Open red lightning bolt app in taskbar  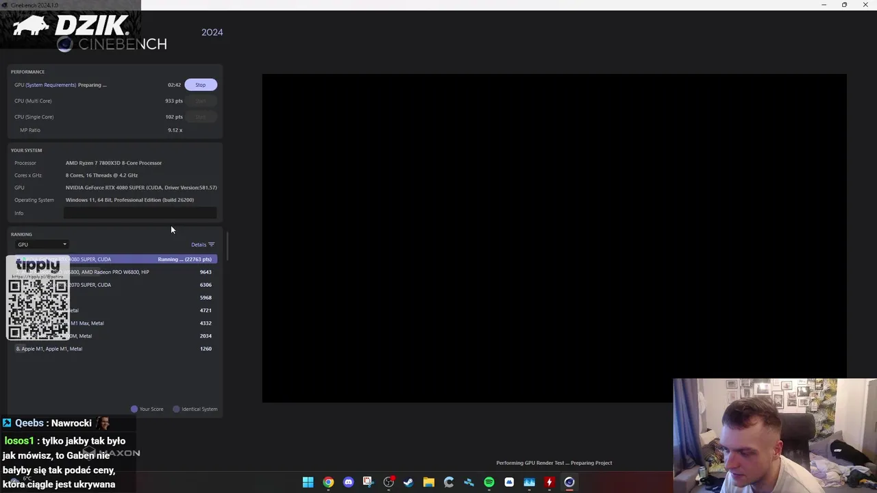(x=549, y=482)
